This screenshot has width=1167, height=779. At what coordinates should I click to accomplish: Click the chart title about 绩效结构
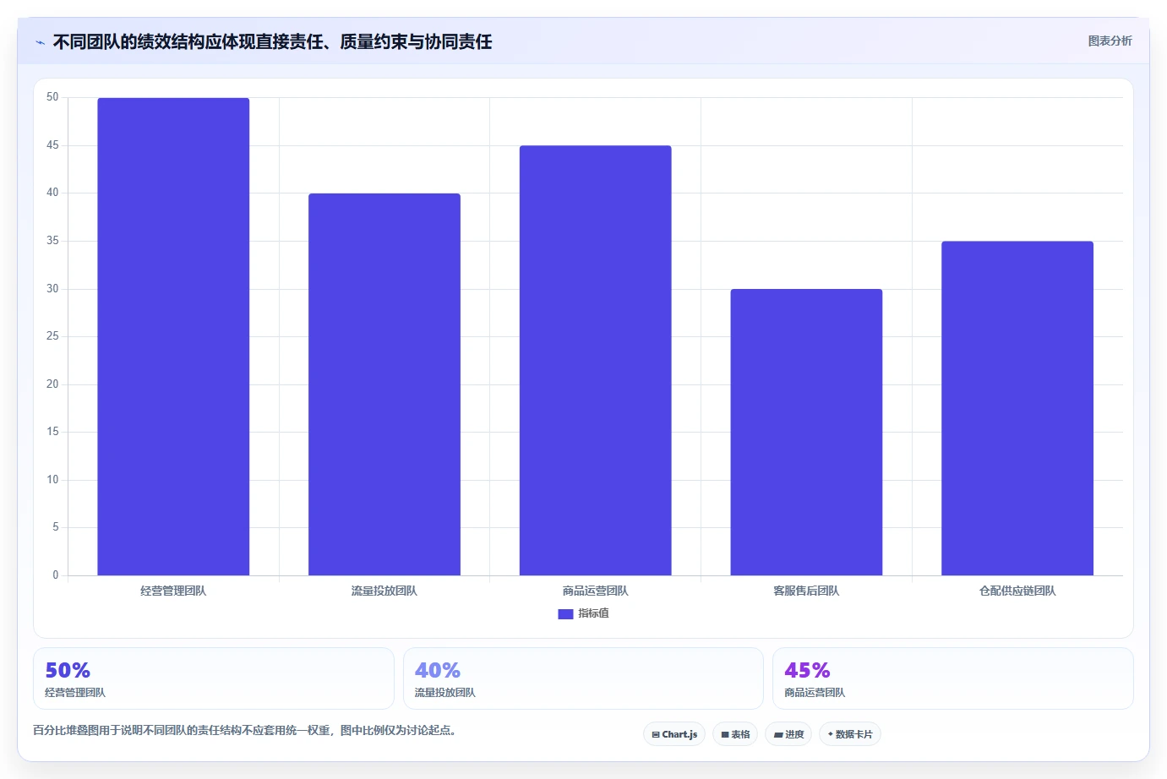point(272,41)
